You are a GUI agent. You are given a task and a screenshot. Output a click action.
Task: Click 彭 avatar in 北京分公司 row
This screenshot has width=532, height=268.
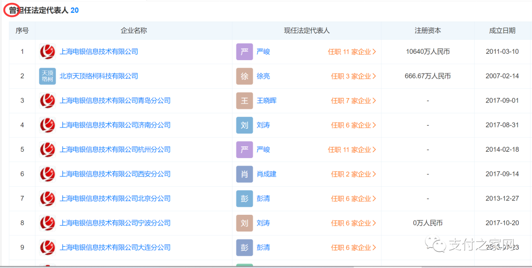(245, 199)
